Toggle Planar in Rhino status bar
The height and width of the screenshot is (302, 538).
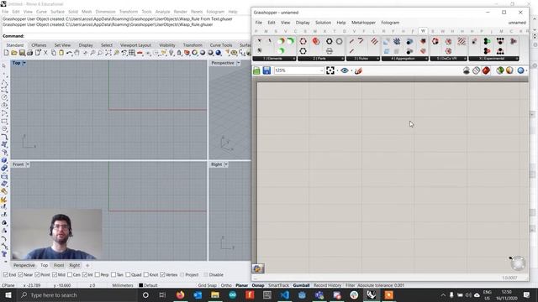(x=241, y=285)
